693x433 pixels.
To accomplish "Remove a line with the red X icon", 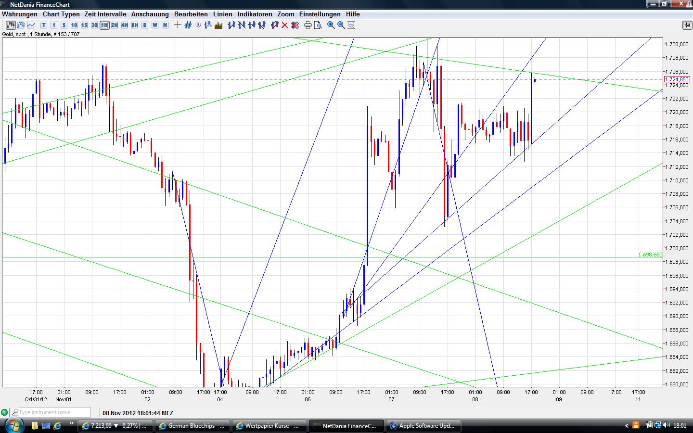I will [285, 25].
